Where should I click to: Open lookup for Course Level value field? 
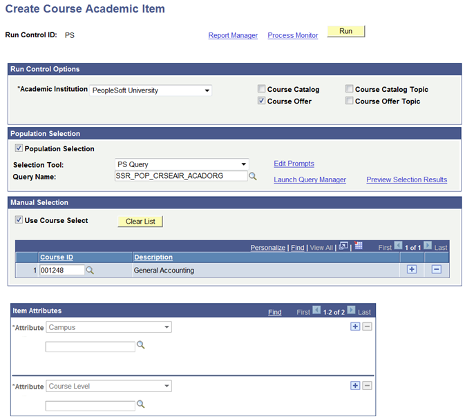coord(140,405)
